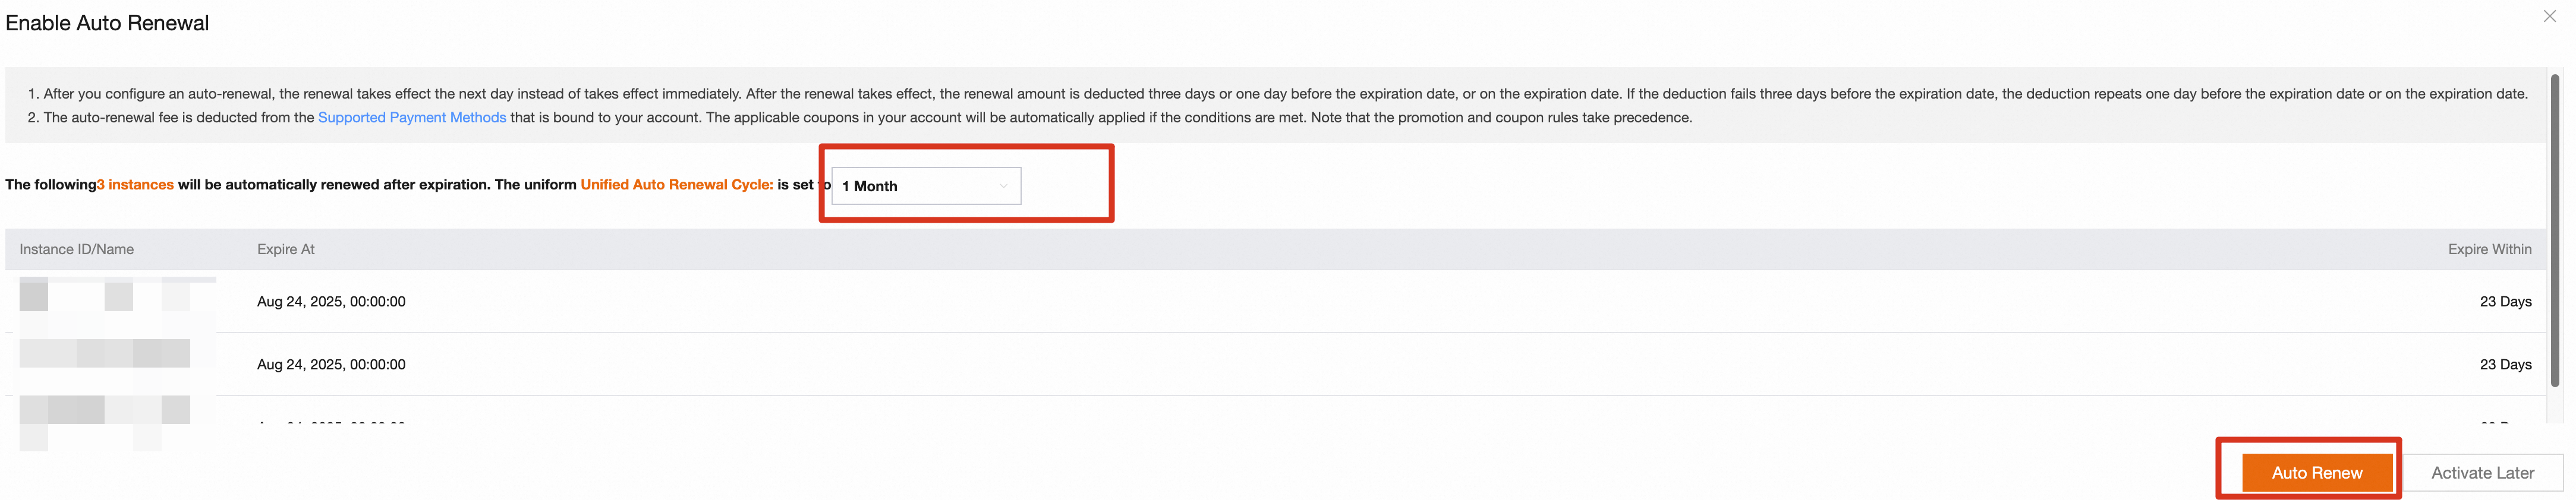Click the Instance ID/Name column header

click(76, 249)
